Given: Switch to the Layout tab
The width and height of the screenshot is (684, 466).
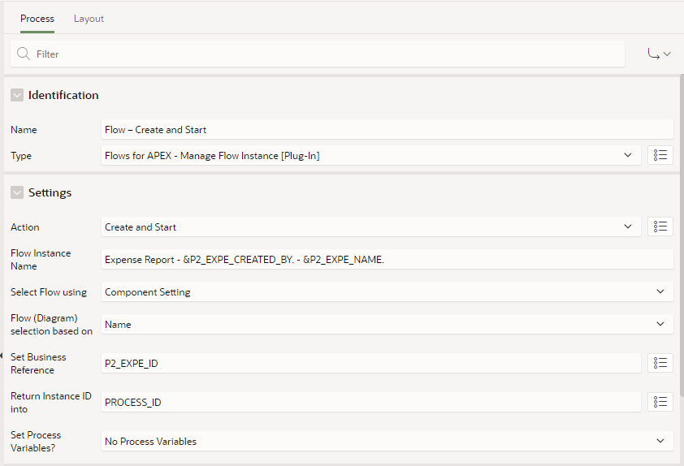Looking at the screenshot, I should pyautogui.click(x=89, y=19).
